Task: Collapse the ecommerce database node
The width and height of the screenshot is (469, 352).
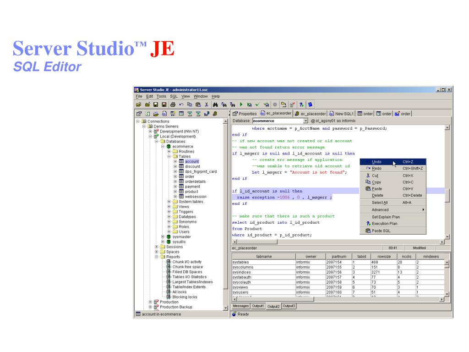Action: point(163,146)
